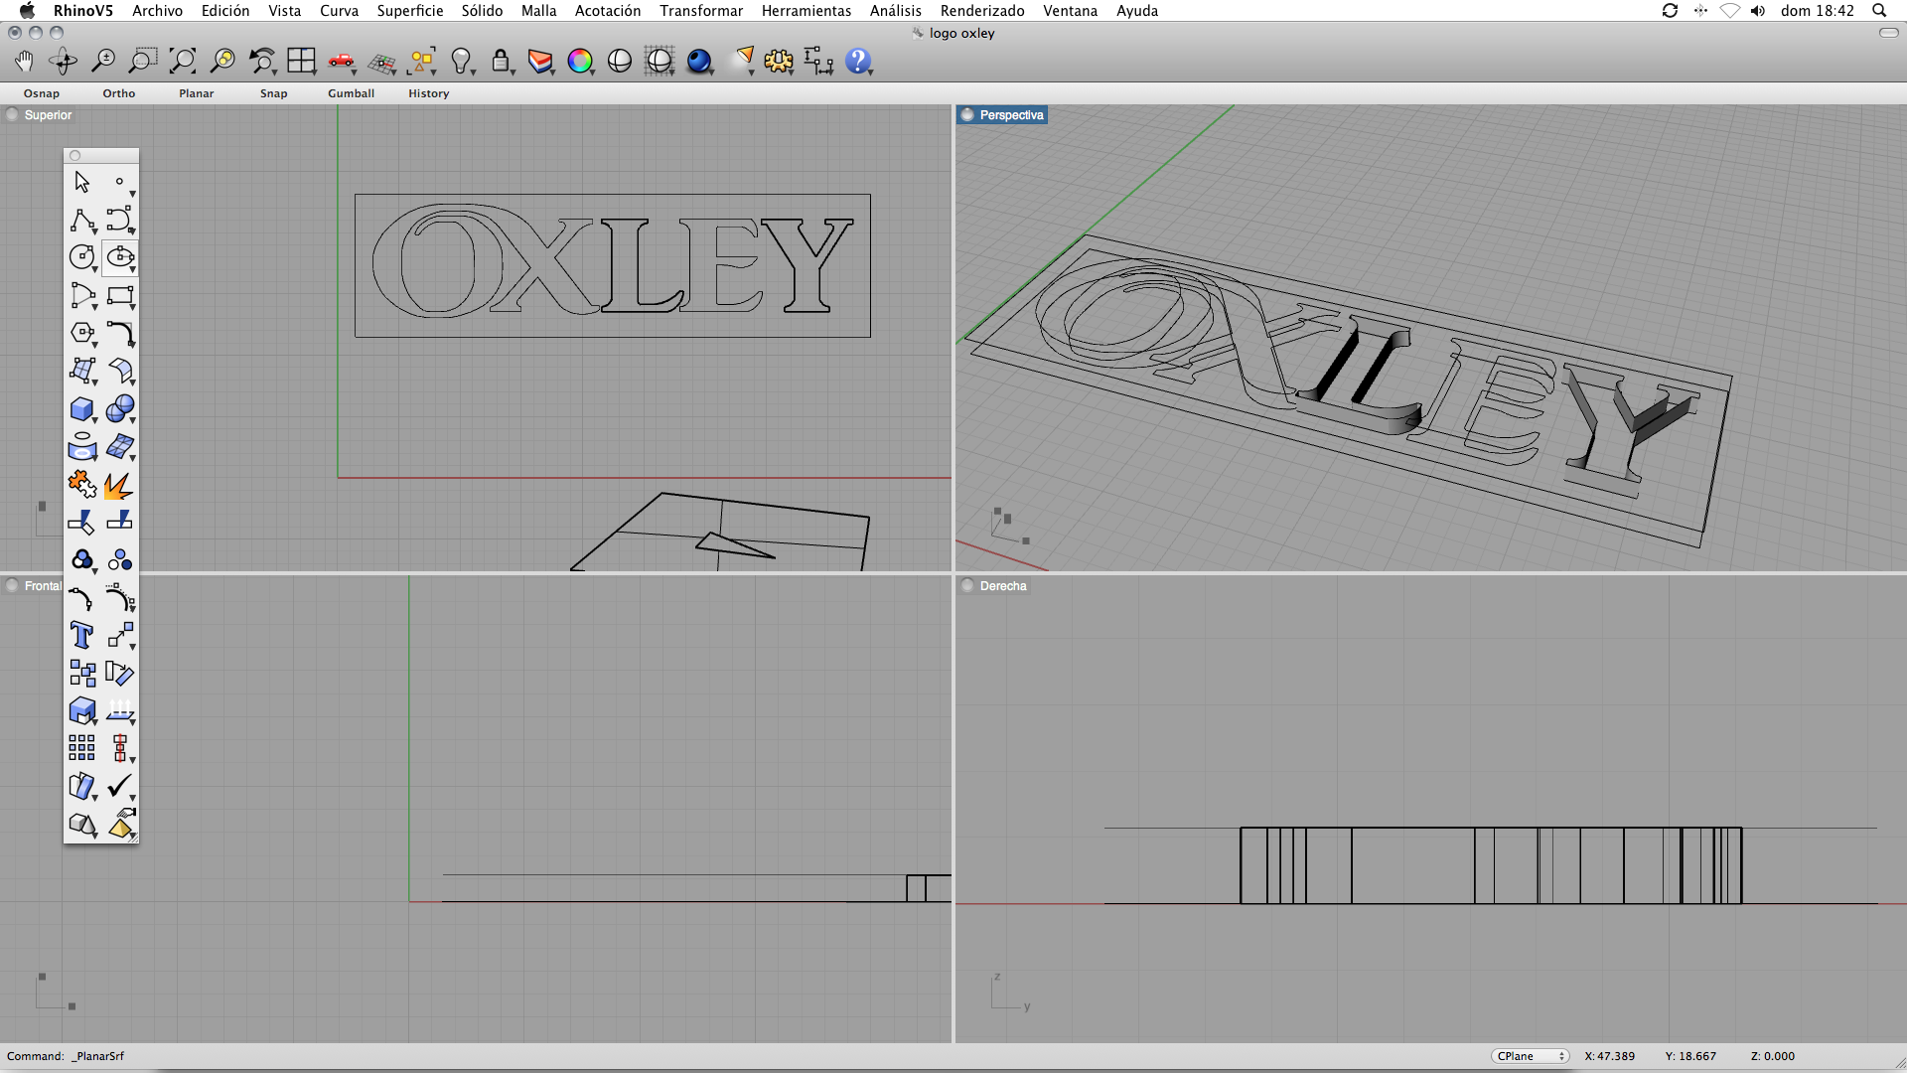Click the four-viewport layout icon
Image resolution: width=1907 pixels, height=1073 pixels.
pos(301,62)
